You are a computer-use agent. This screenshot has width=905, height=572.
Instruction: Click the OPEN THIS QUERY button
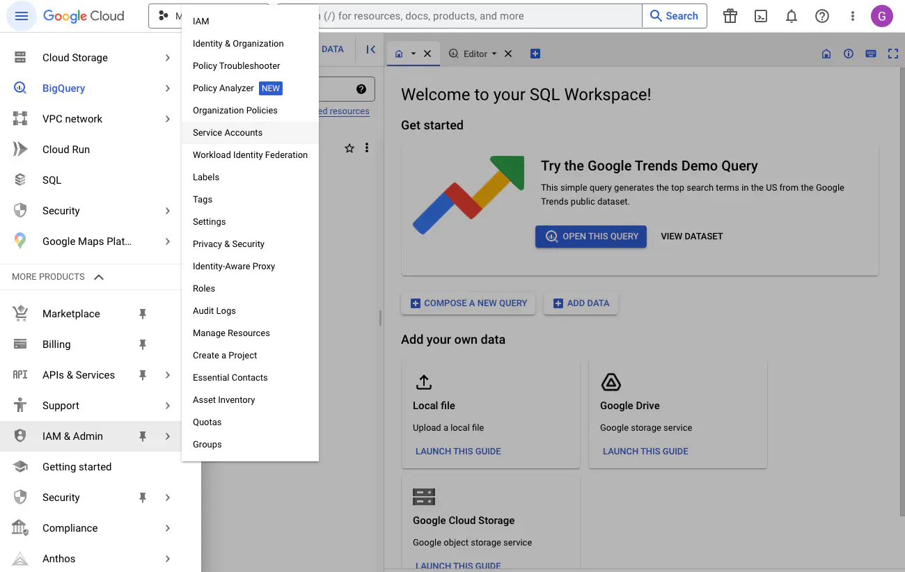point(591,237)
